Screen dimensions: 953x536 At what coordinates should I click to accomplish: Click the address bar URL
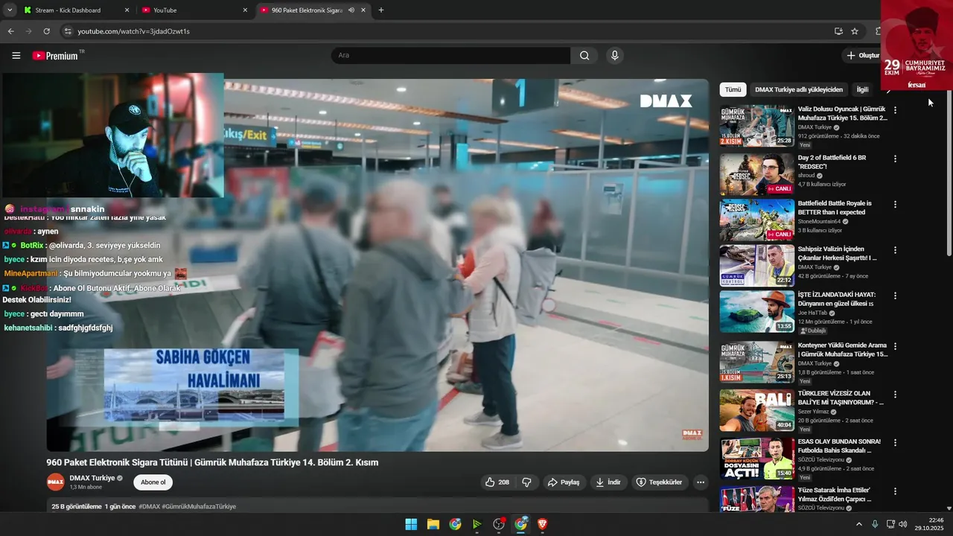(134, 31)
